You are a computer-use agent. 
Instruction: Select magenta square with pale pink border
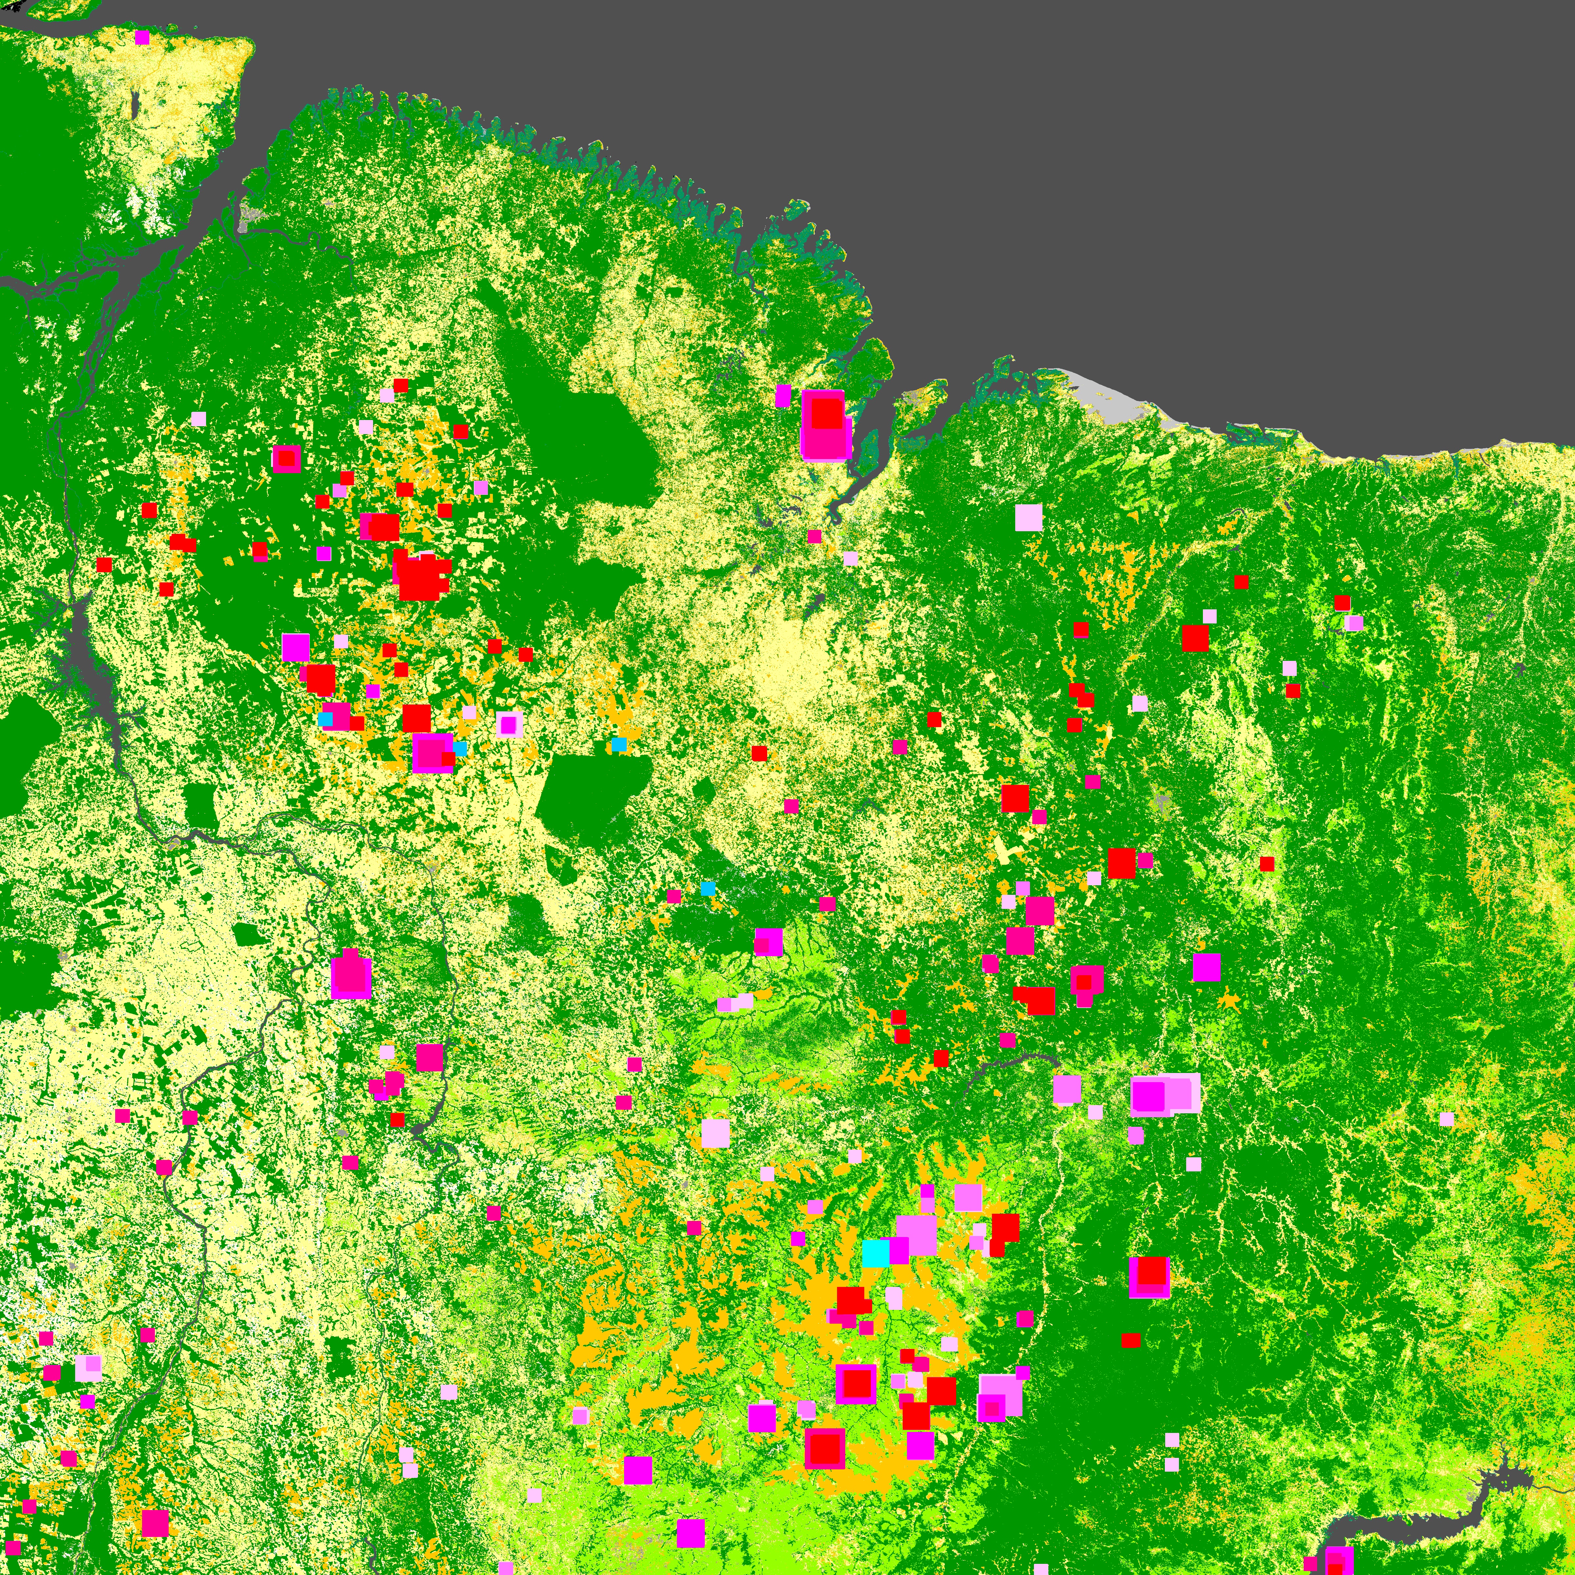click(x=509, y=724)
